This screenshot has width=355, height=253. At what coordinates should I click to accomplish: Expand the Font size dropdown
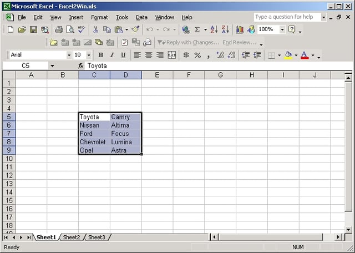tap(89, 55)
